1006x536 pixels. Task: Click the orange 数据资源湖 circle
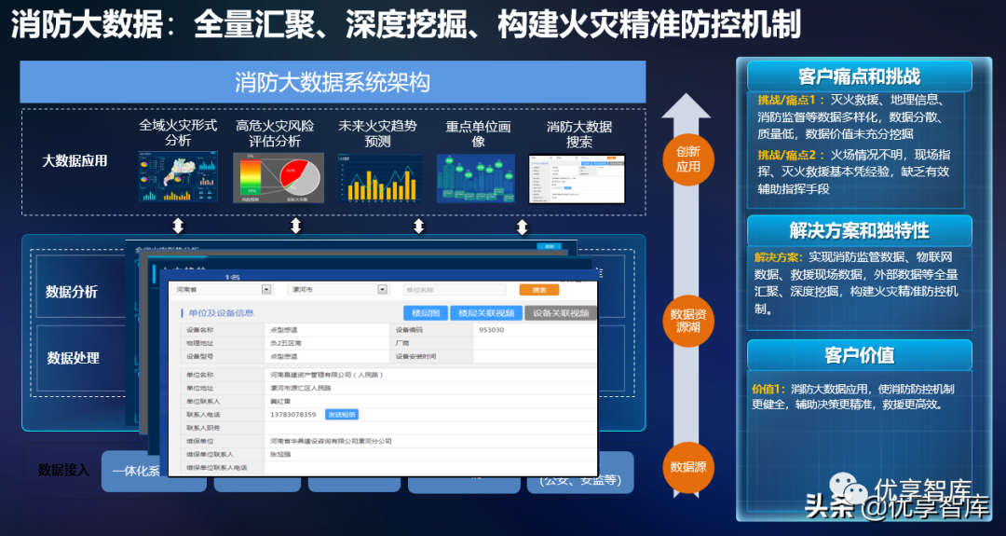point(687,321)
